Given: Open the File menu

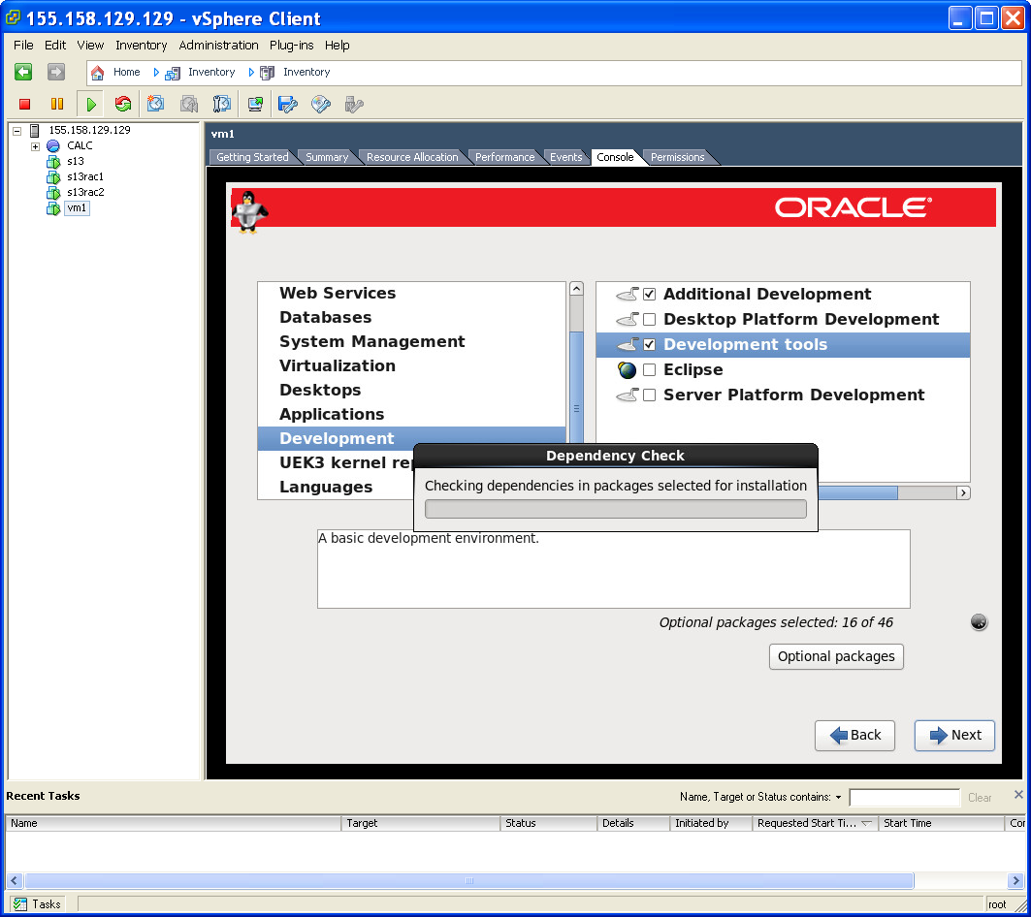Looking at the screenshot, I should point(23,46).
